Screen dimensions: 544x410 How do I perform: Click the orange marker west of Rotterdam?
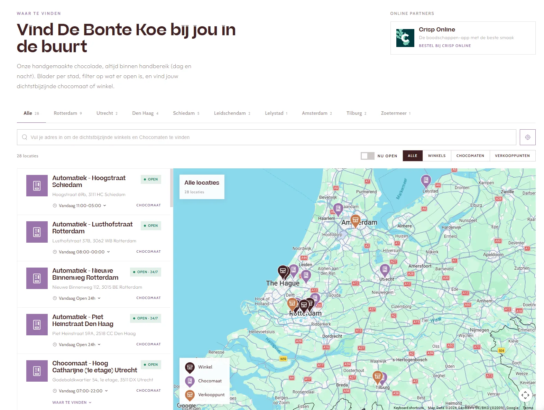292,305
